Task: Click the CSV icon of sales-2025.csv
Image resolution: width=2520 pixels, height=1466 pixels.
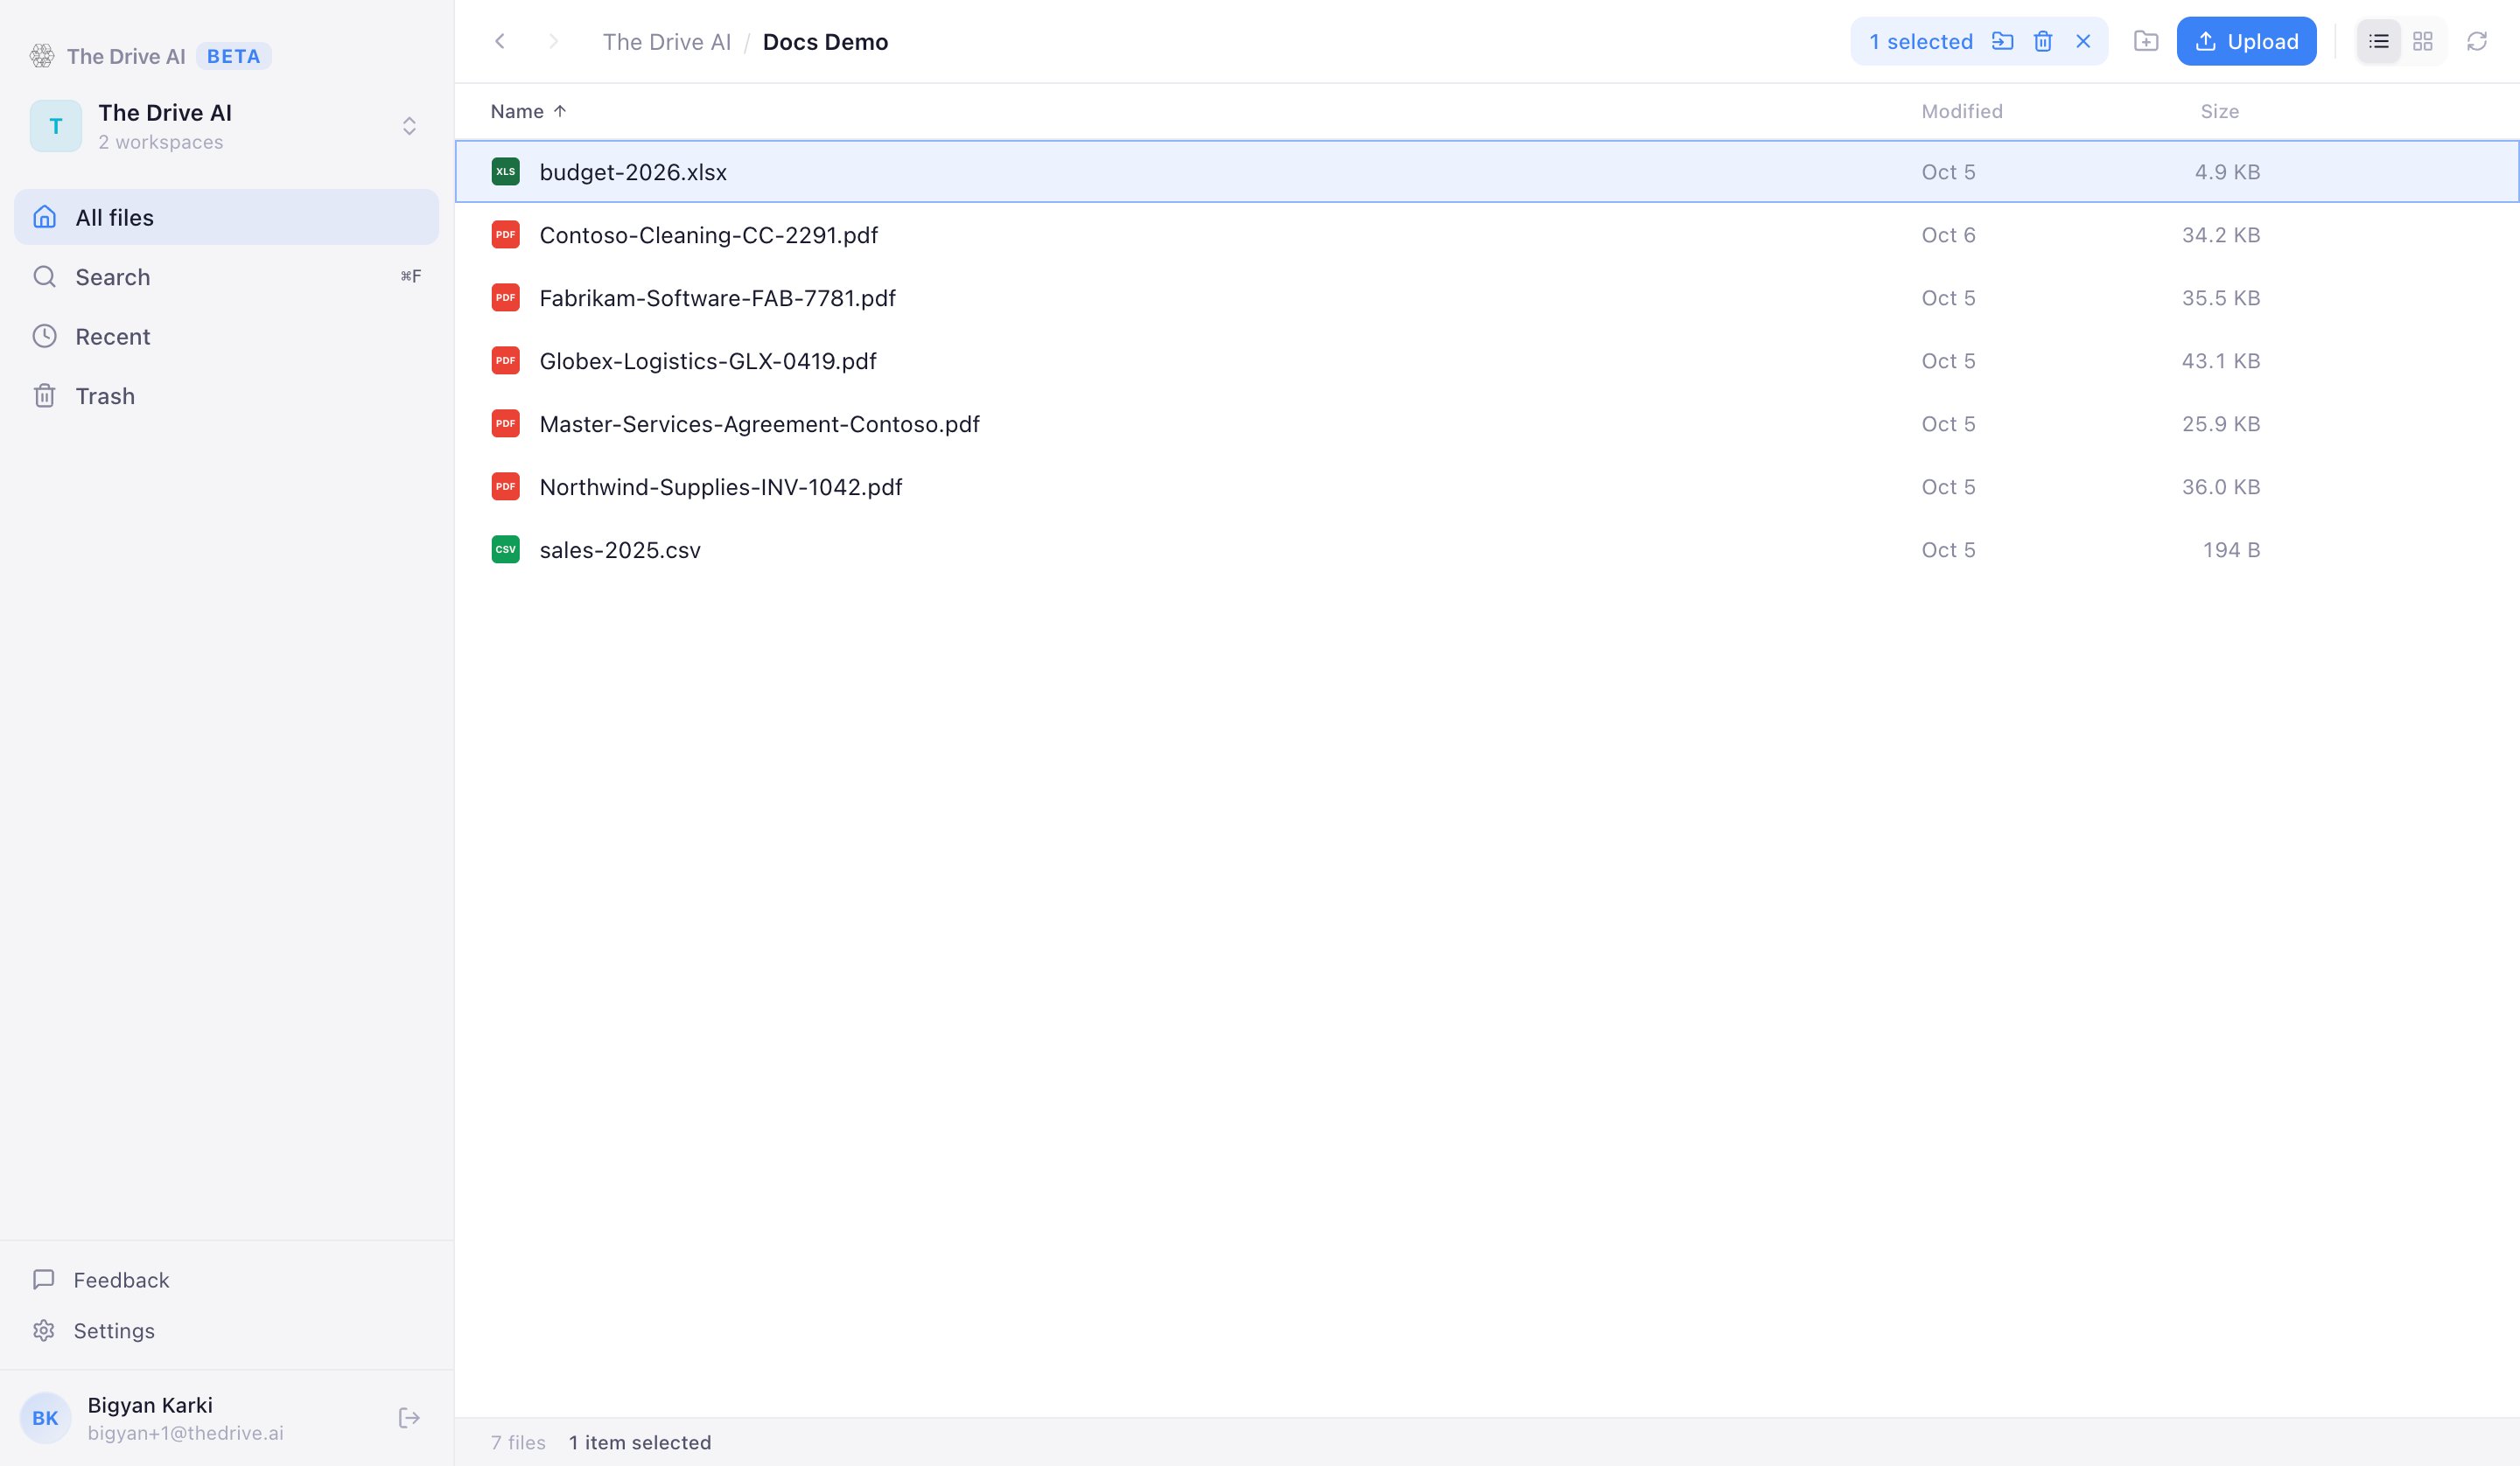Action: 506,550
